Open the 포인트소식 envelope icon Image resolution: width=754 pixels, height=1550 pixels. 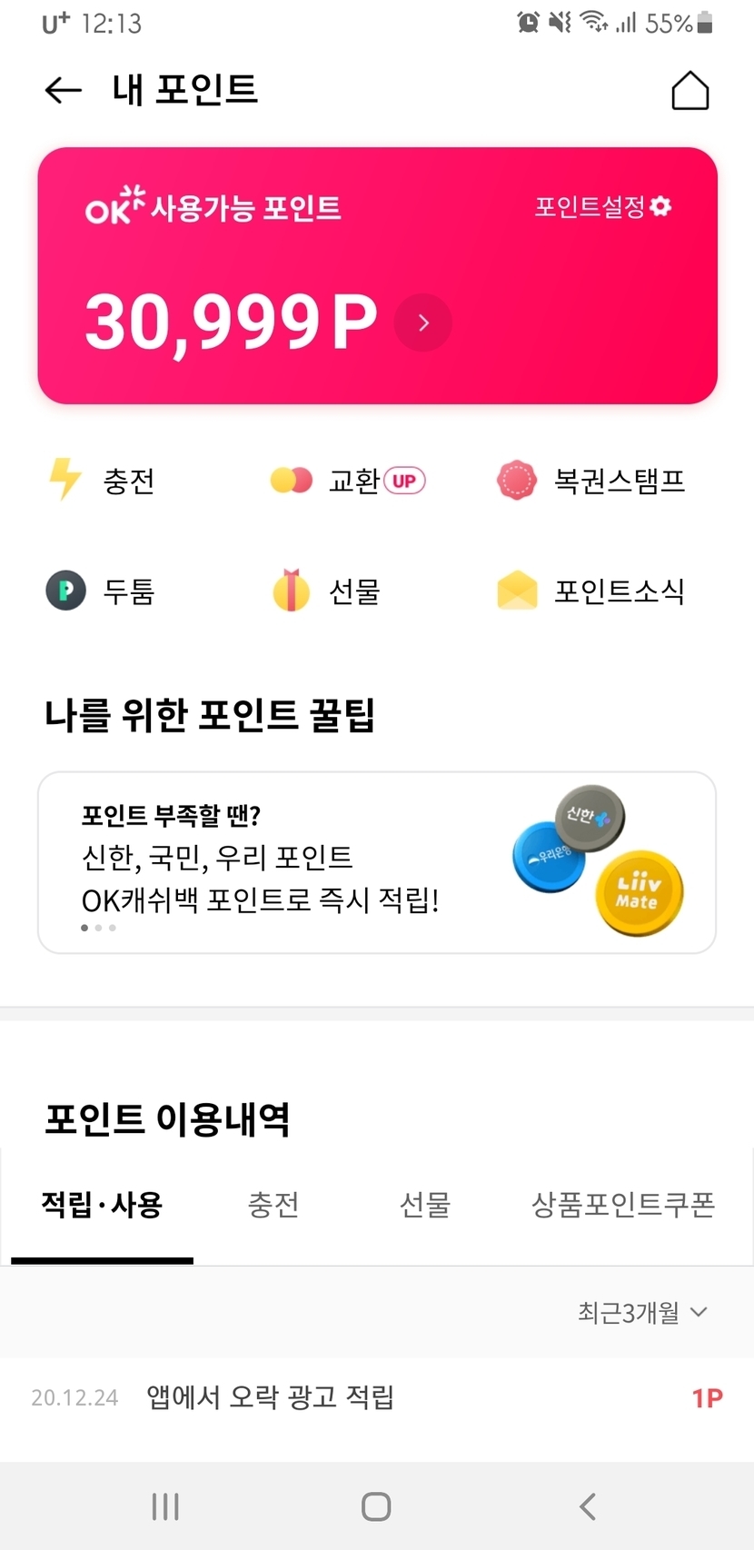pyautogui.click(x=517, y=591)
